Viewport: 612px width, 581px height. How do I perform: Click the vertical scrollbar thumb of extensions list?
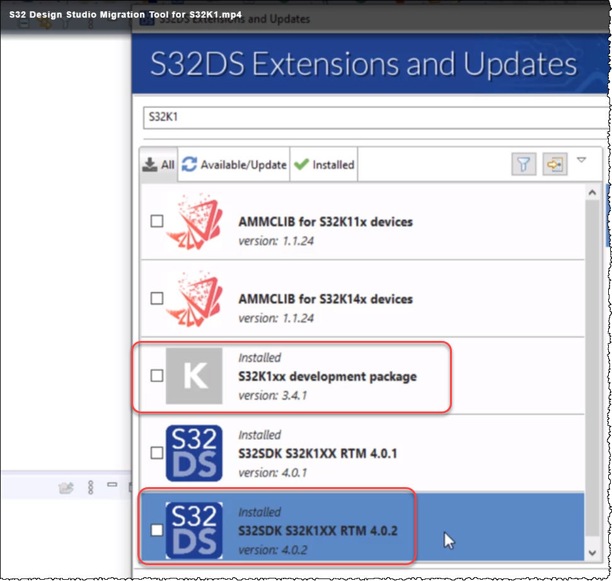[x=592, y=367]
